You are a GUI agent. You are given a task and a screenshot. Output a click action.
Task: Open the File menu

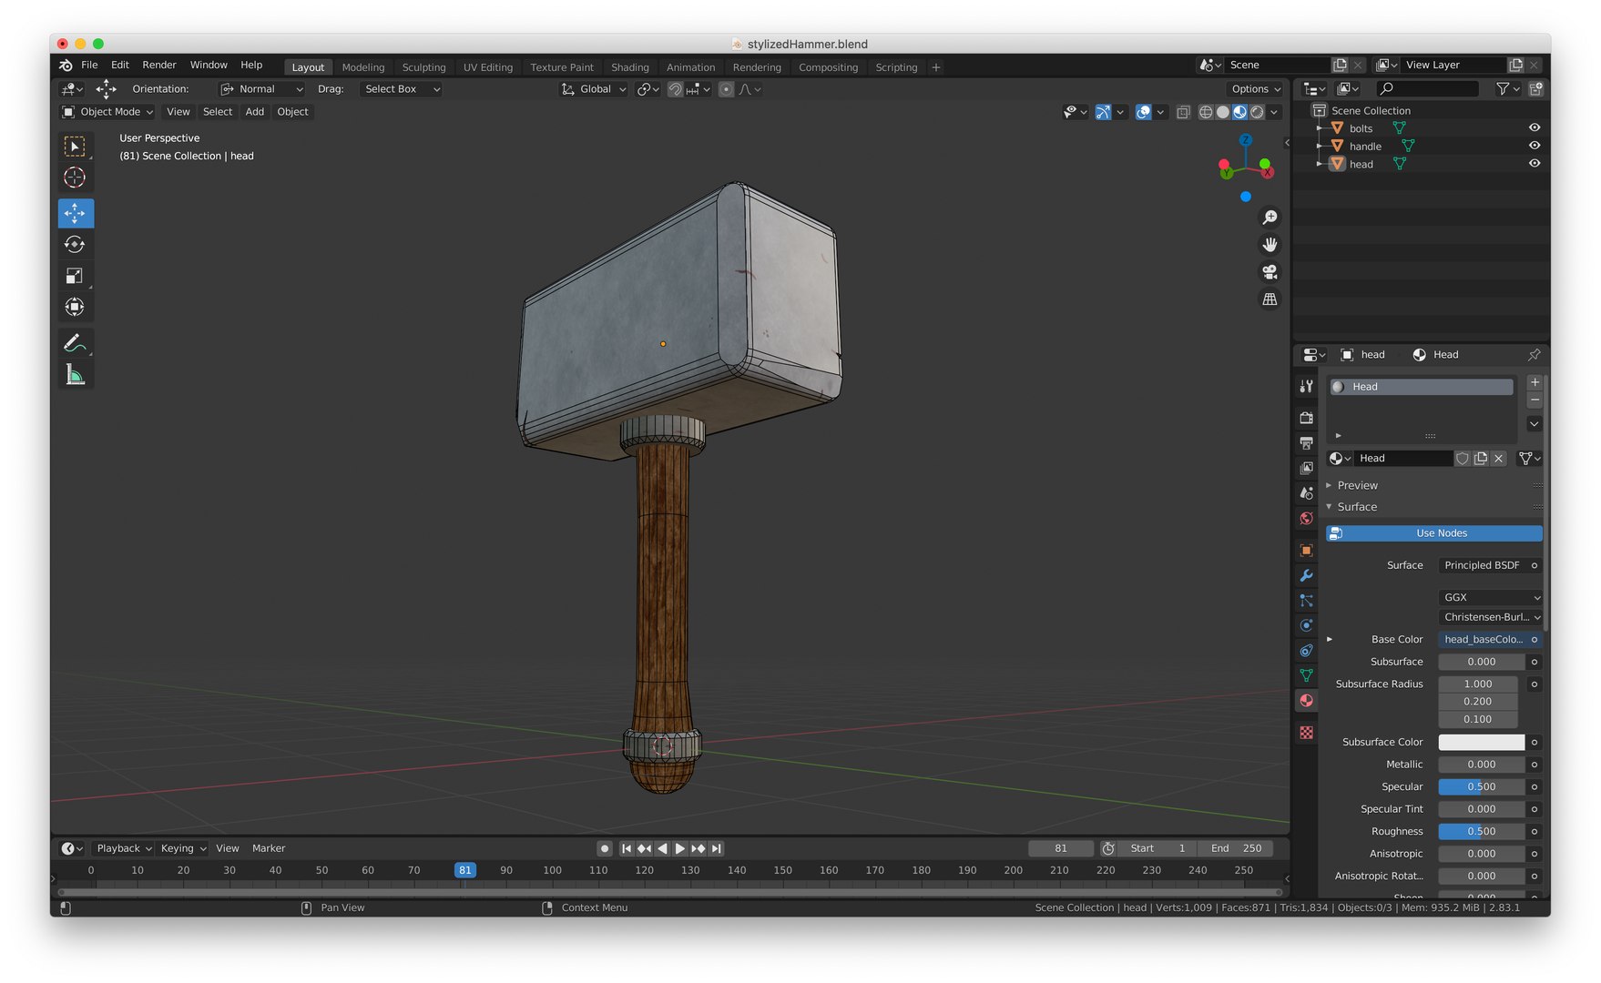tap(89, 66)
